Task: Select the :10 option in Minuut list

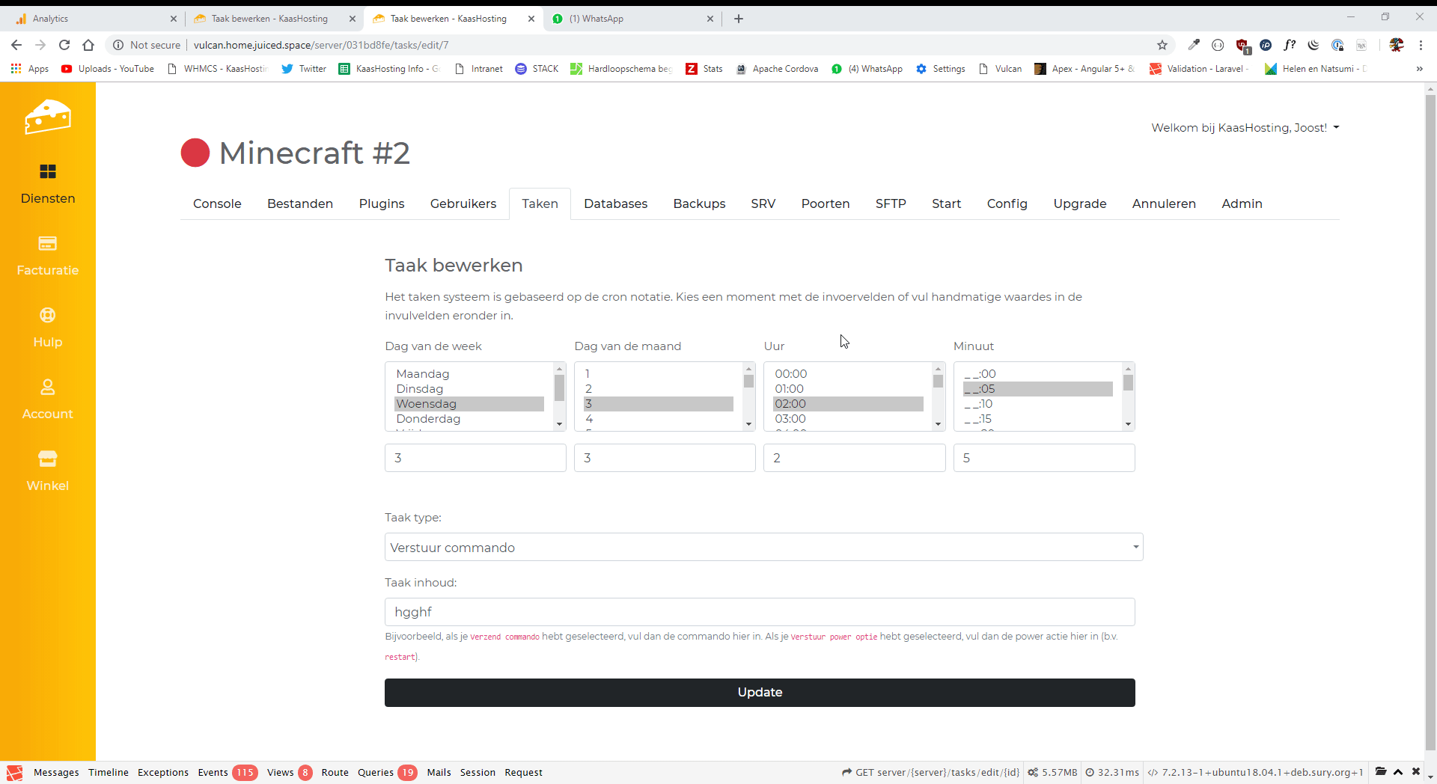Action: 979,404
